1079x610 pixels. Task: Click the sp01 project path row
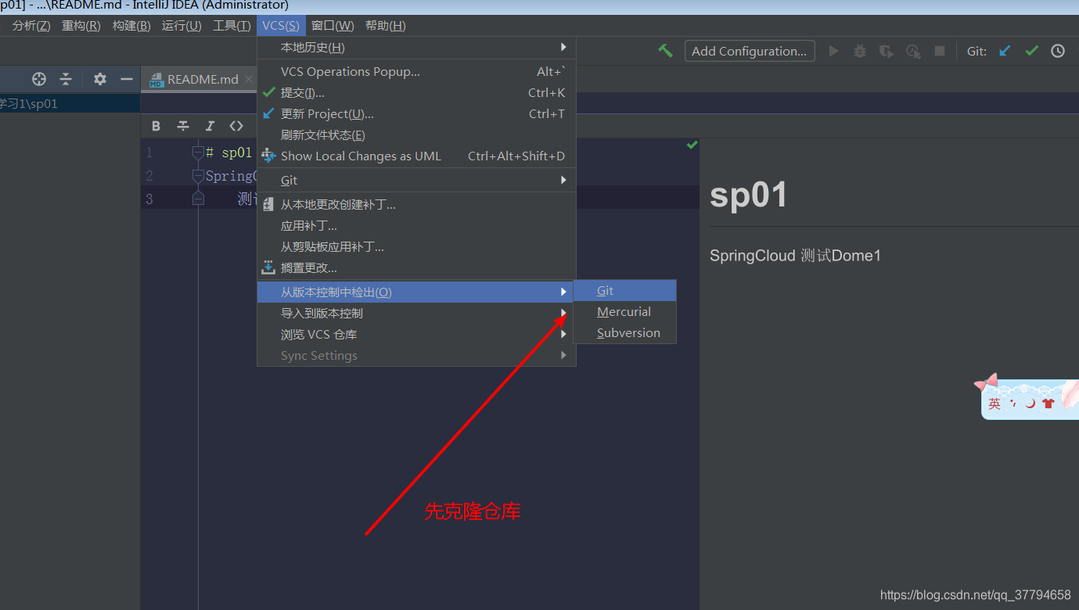coord(70,103)
